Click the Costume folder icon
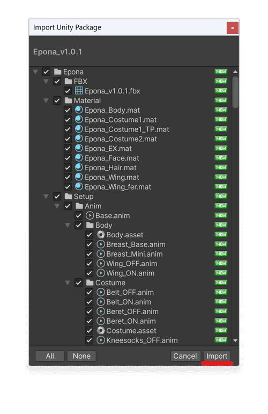This screenshot has height=414, width=268. (90, 283)
